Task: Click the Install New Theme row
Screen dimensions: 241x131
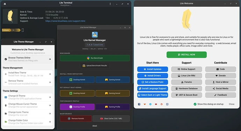Action: 28,74
